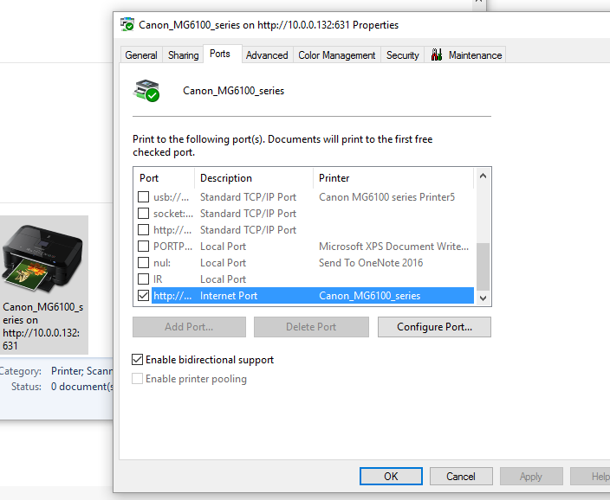Screen dimensions: 610x500
Task: Open the Security tab
Action: (x=403, y=55)
